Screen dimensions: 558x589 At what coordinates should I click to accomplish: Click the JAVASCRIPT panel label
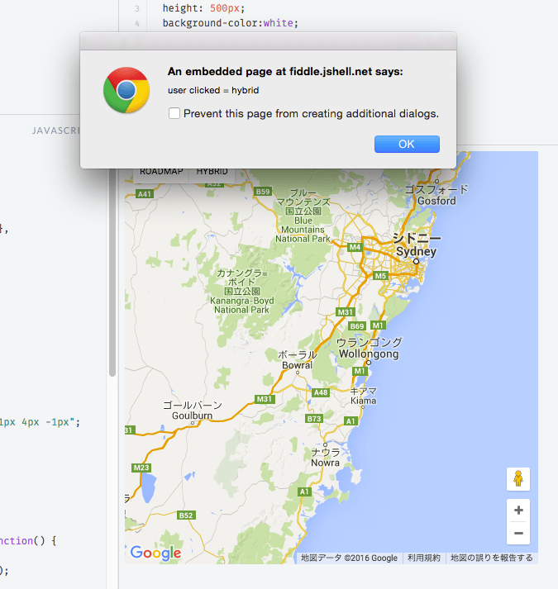[x=56, y=131]
